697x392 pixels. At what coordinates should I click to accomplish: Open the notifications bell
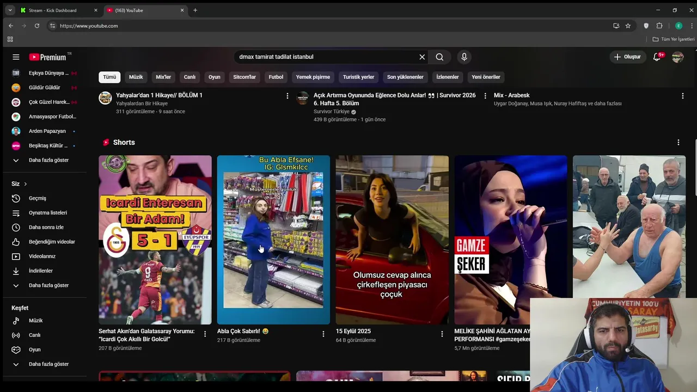point(657,57)
